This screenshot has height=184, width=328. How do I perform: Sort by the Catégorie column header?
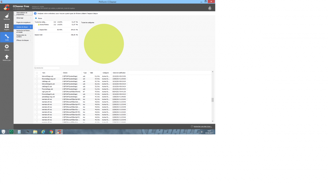(106, 73)
